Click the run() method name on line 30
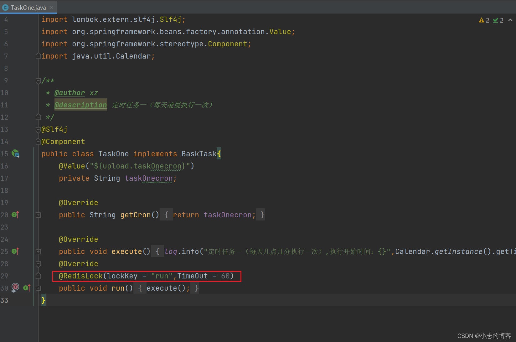The height and width of the screenshot is (342, 516). 118,288
